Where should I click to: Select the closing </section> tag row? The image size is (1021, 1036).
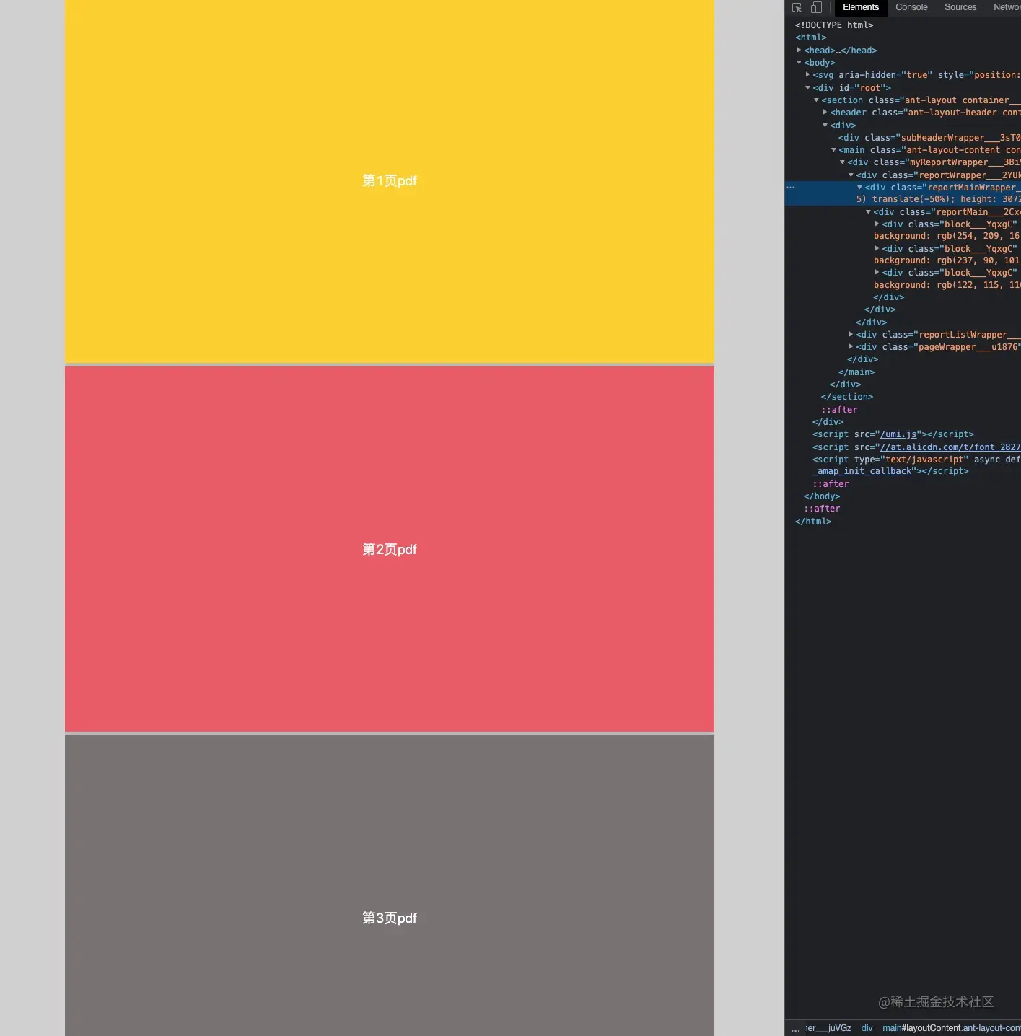[x=847, y=397]
